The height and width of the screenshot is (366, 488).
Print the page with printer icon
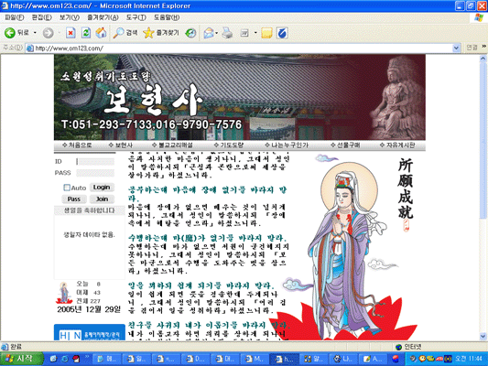click(227, 33)
